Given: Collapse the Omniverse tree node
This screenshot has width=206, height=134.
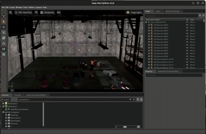Looking at the screenshot, I should click(x=3, y=106).
